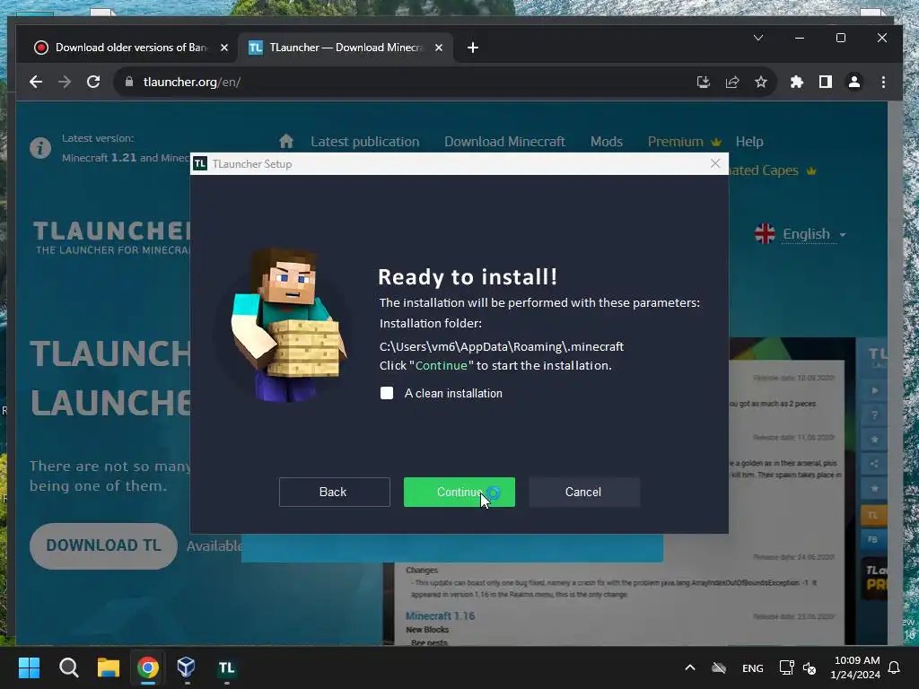Image resolution: width=919 pixels, height=689 pixels.
Task: Reload the tlauncher.org page
Action: coord(93,82)
